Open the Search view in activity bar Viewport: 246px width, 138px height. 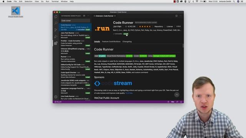[x=56, y=23]
